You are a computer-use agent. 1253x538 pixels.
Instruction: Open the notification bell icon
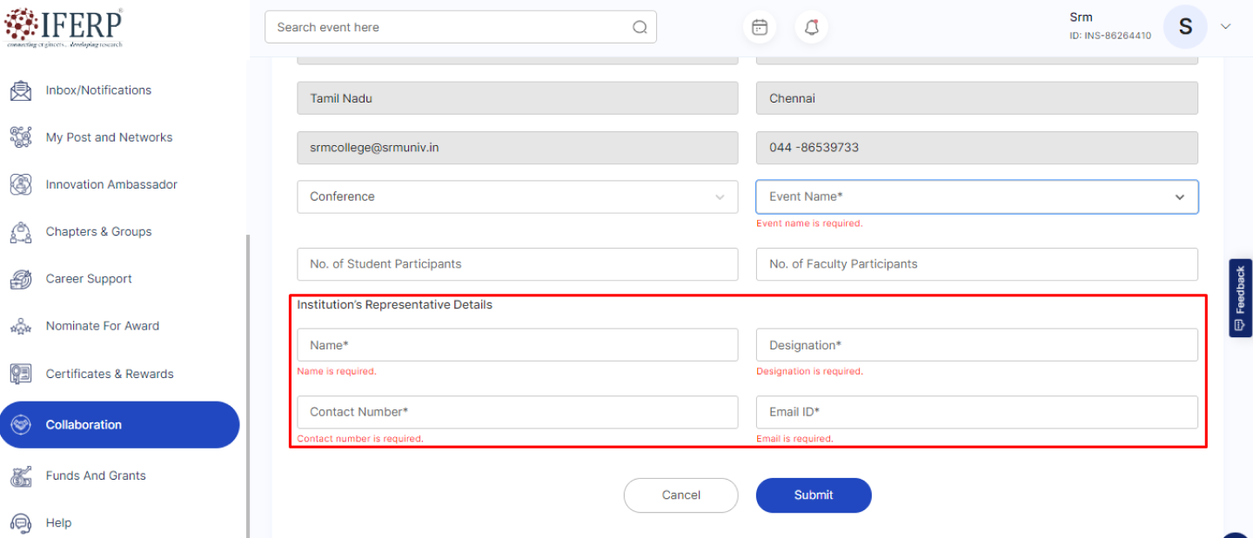tap(811, 28)
